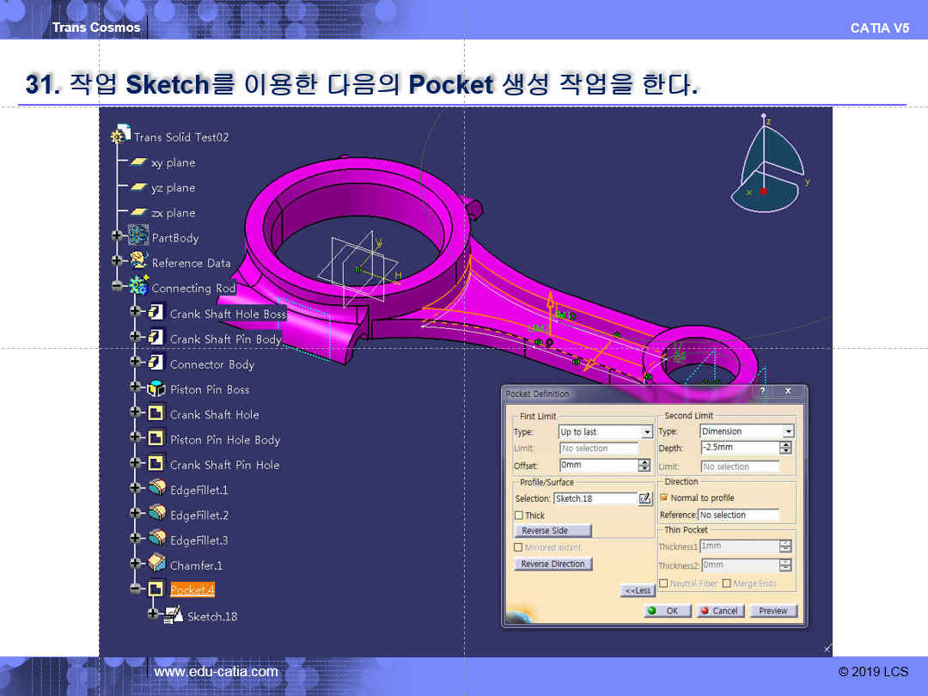Expand the PartBody tree node
This screenshot has width=928, height=696.
[117, 237]
